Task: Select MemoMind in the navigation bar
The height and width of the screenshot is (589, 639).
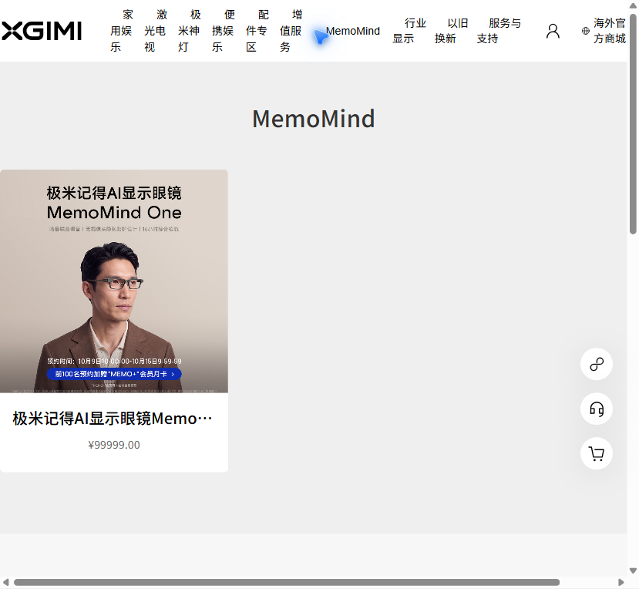Action: 352,31
